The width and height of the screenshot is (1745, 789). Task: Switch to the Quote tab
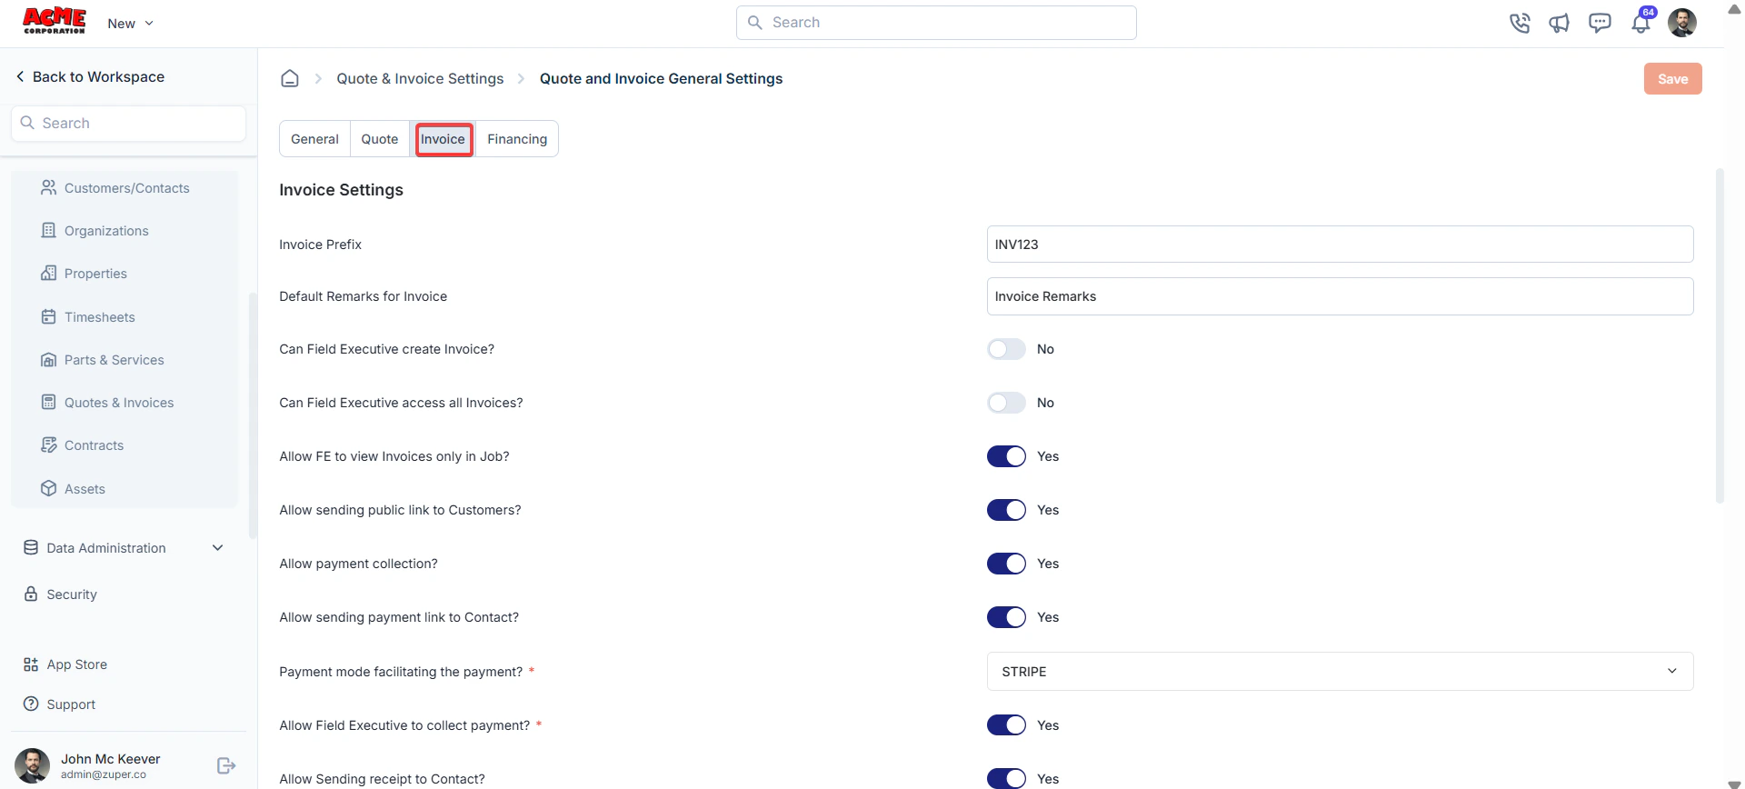click(x=379, y=139)
